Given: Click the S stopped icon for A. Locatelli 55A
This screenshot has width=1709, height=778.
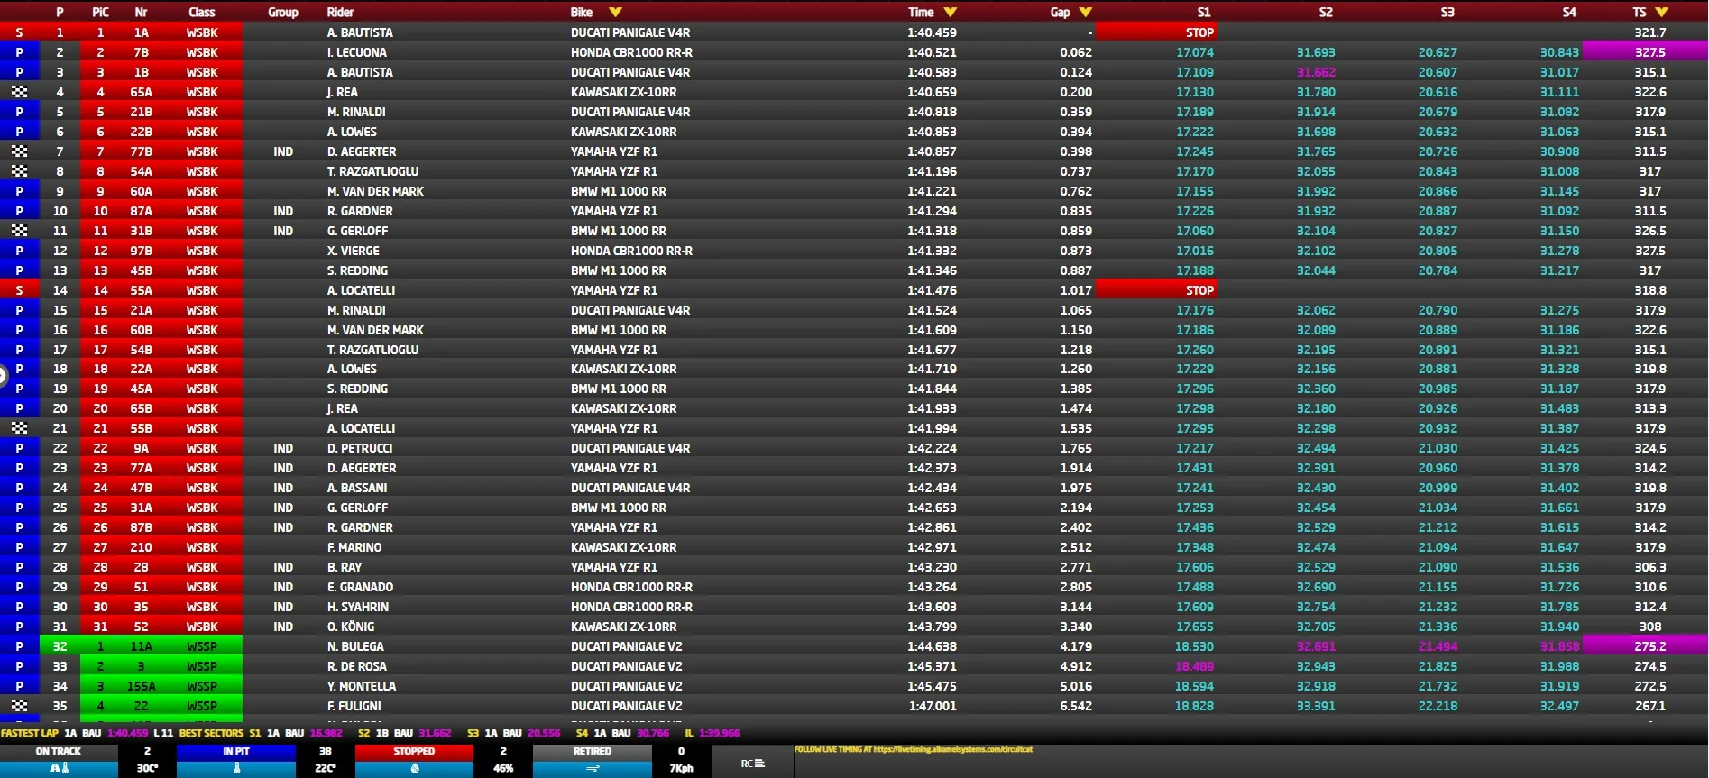Looking at the screenshot, I should click(x=19, y=290).
